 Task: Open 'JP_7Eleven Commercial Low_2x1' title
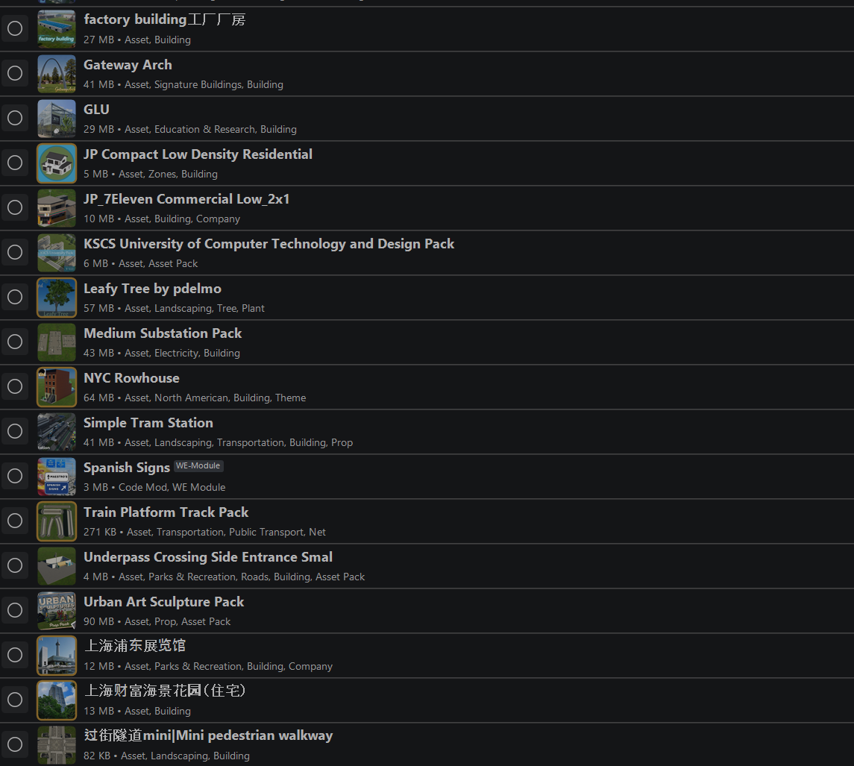pos(186,199)
